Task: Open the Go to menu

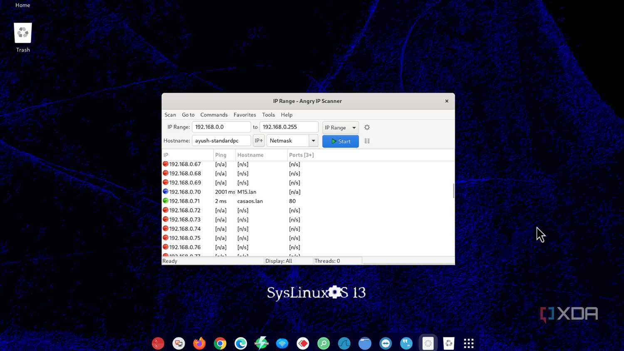Action: [x=188, y=115]
